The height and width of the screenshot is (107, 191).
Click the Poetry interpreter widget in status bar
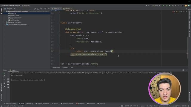(170, 106)
